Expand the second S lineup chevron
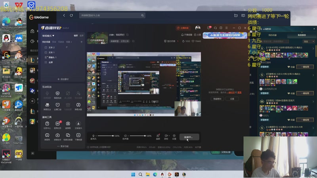317x178 pixels. click(x=313, y=75)
